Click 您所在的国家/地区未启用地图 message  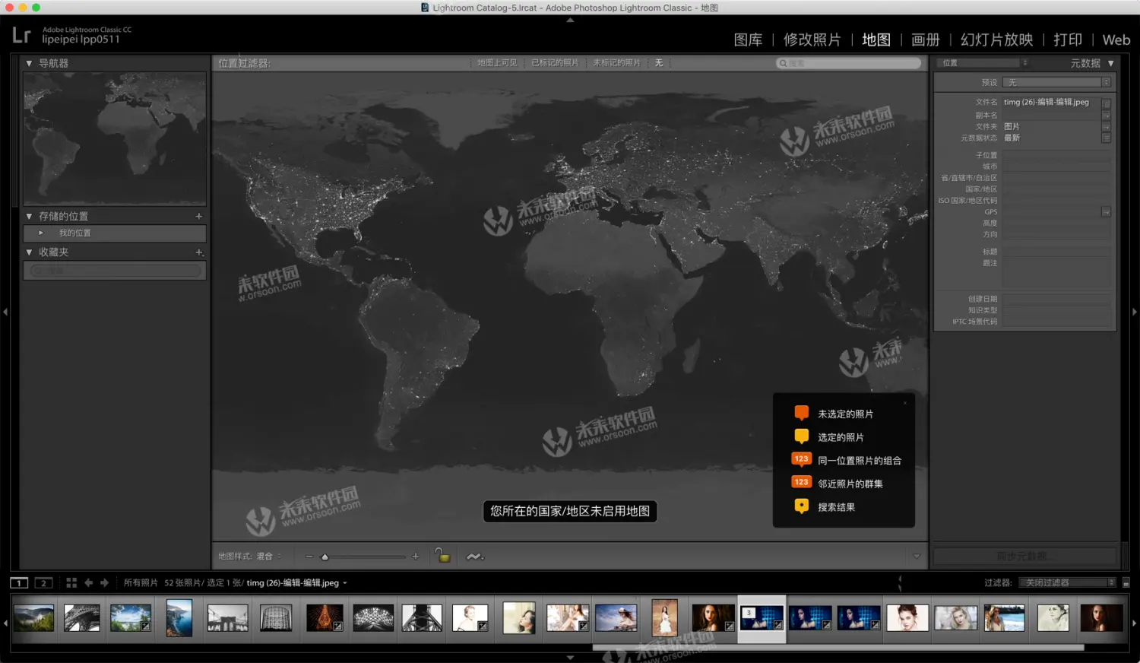[x=570, y=511]
